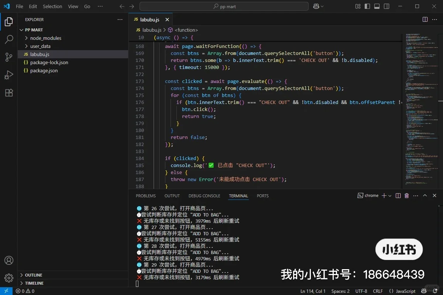Image resolution: width=443 pixels, height=295 pixels.
Task: Select labubu.js in the Explorer tree
Action: click(x=73, y=54)
